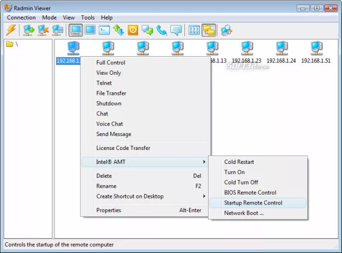Choose Cold Turn Off in submenu

pos(258,182)
